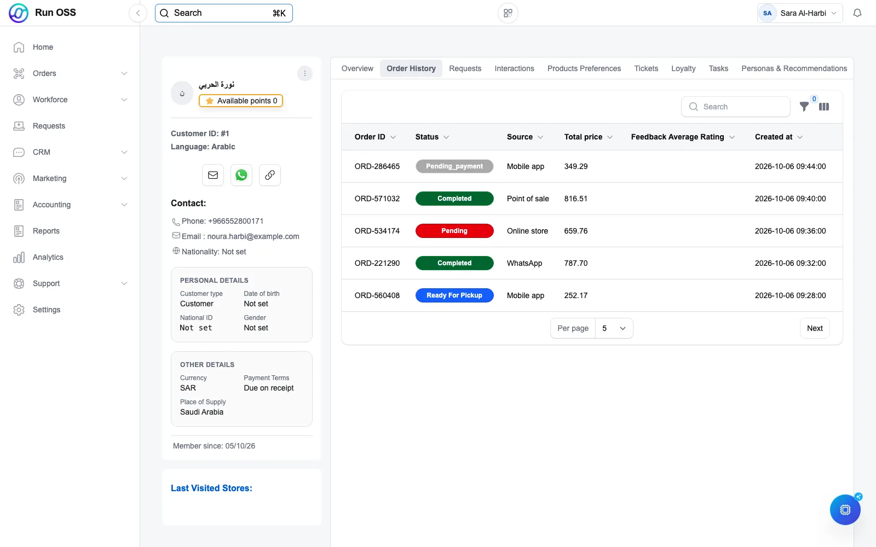Click the Home sidebar icon
The height and width of the screenshot is (547, 876).
(19, 47)
